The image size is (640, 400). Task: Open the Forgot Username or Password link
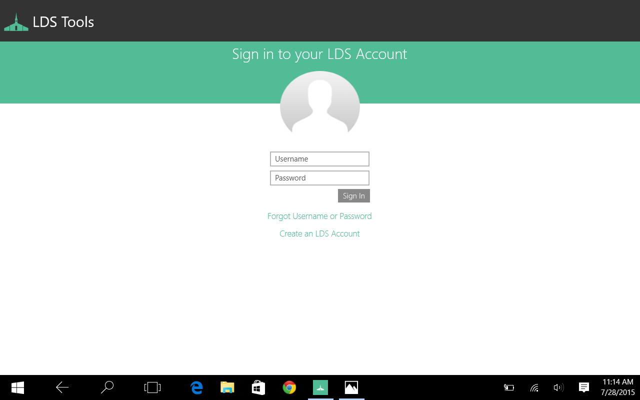click(319, 216)
